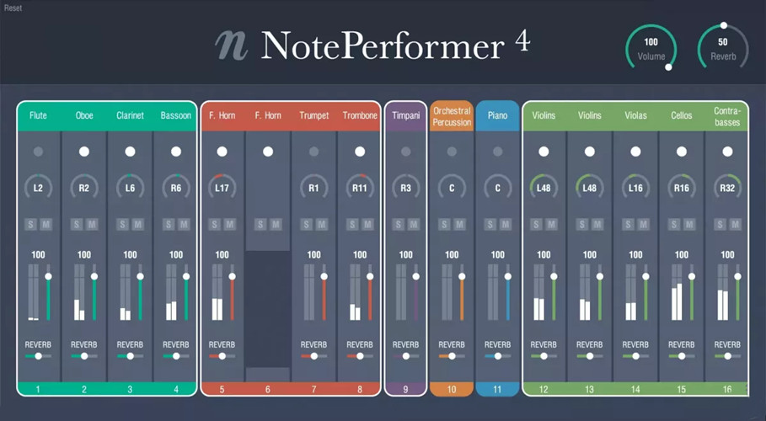Select the Trombone channel header

click(x=360, y=115)
